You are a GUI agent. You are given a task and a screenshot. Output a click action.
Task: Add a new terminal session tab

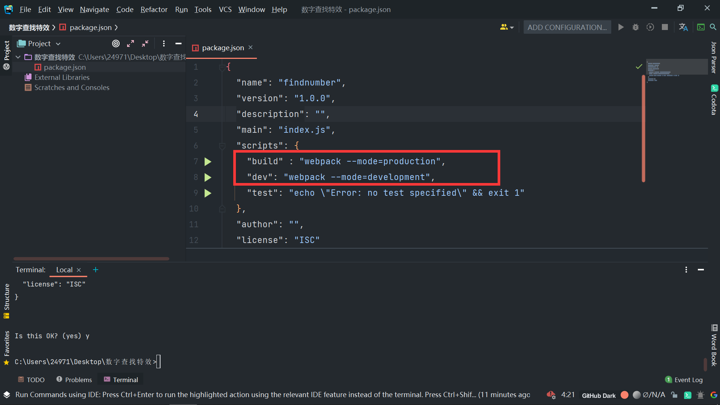(96, 270)
